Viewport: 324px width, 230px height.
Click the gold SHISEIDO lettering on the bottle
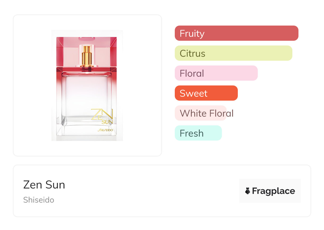point(105,130)
